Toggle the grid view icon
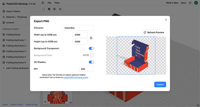Image resolution: width=200 pixels, height=107 pixels. [49, 9]
